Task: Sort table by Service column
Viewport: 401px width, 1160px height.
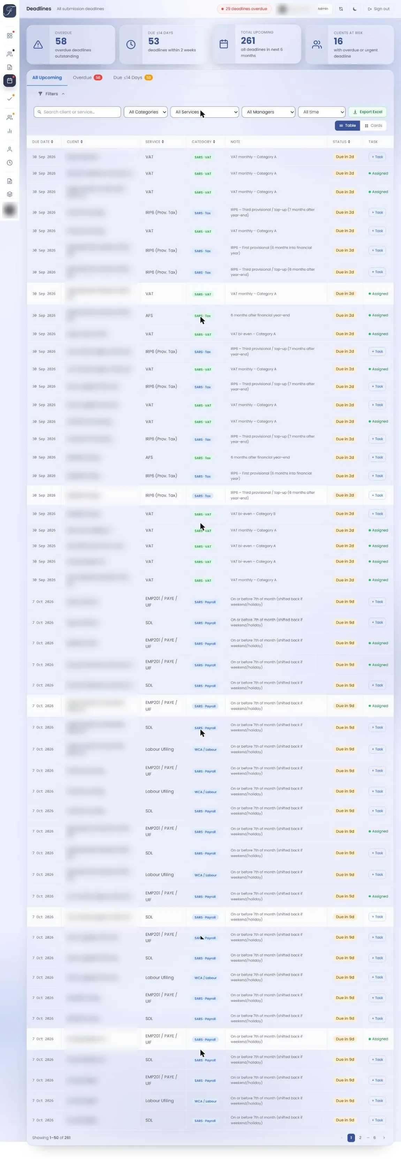Action: click(154, 142)
